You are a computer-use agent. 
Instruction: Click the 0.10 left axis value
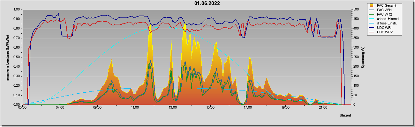[x=16, y=95]
